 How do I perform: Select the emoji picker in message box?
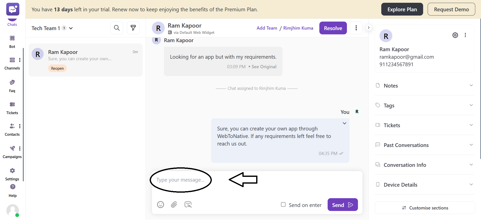160,204
